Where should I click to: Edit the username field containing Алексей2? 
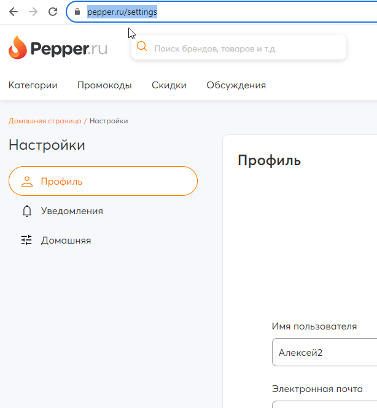pos(324,352)
